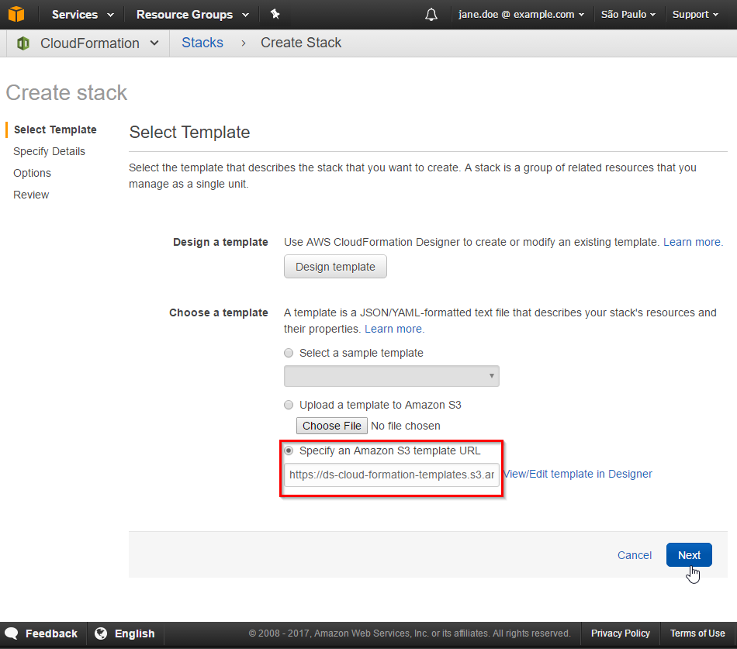
Task: Choose Upload a template to Amazon S3 option
Action: [289, 405]
